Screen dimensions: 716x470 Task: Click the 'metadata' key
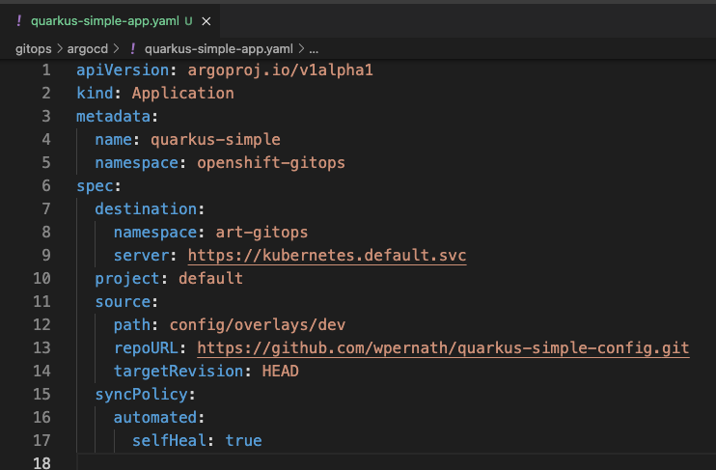113,117
